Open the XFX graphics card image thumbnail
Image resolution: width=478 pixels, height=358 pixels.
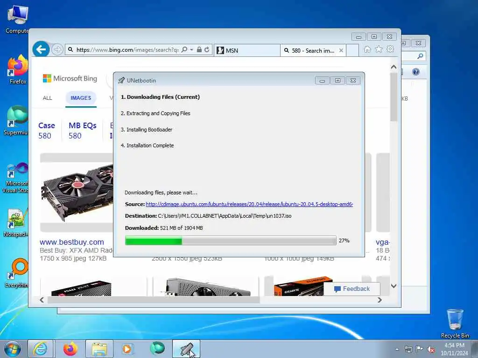77,193
